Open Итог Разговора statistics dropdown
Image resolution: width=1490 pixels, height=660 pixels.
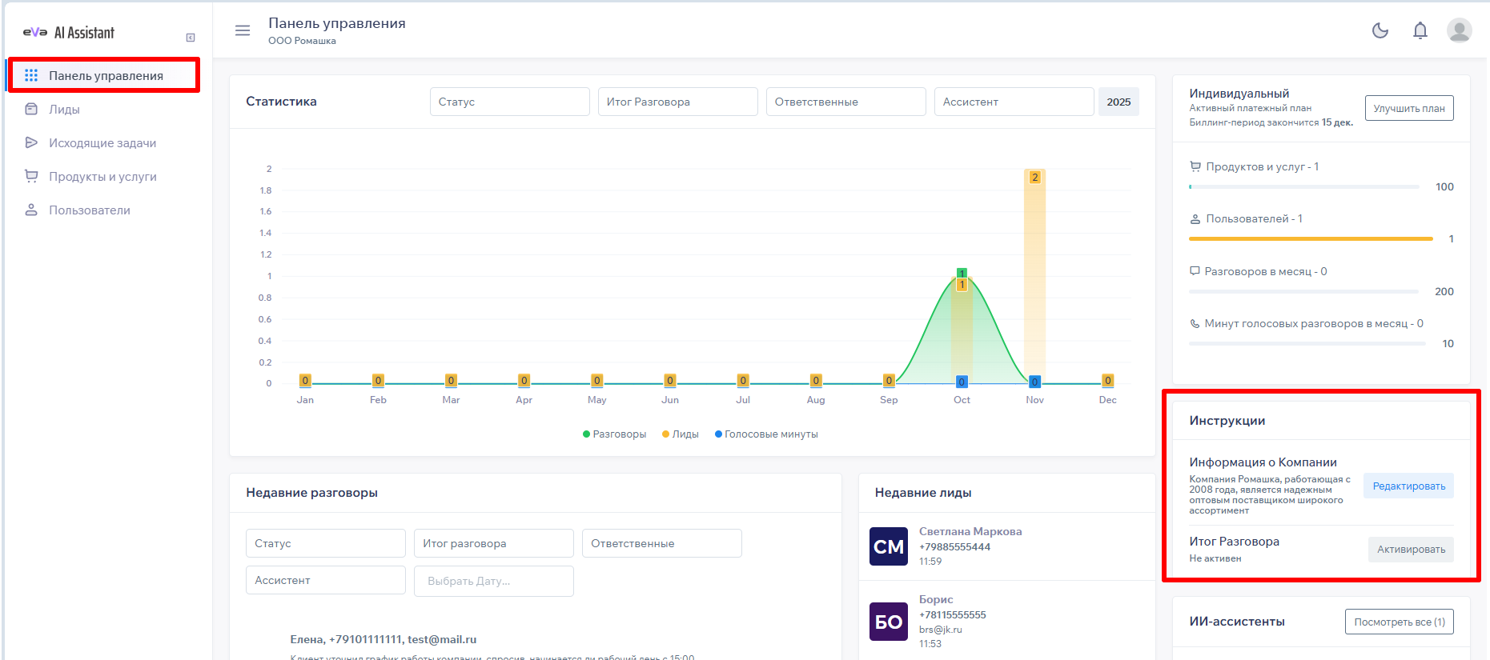(677, 102)
